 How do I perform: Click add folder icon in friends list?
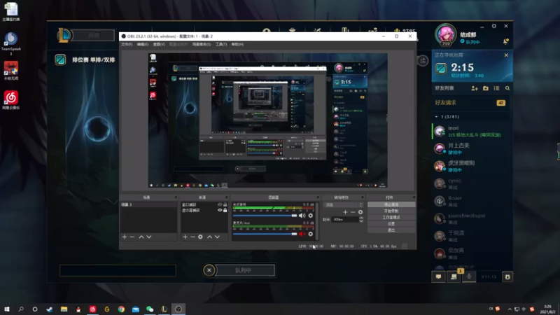pyautogui.click(x=486, y=88)
